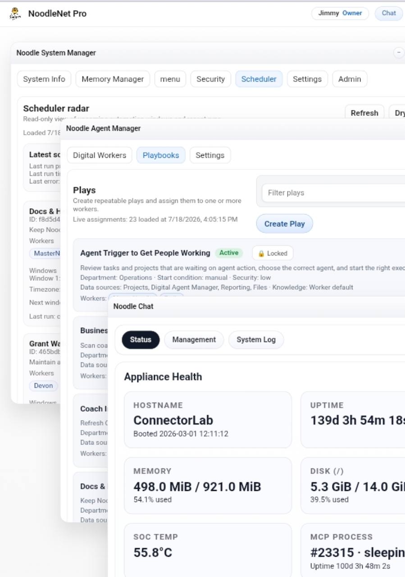Click the Memory 498.0 MiB / 921.0 MiB value
The width and height of the screenshot is (405, 577).
(x=197, y=487)
